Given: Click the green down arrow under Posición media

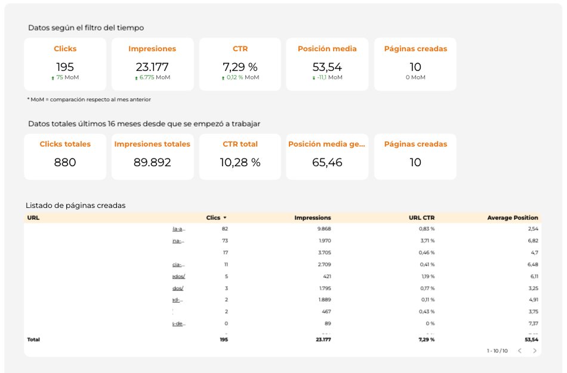Looking at the screenshot, I should 313,77.
